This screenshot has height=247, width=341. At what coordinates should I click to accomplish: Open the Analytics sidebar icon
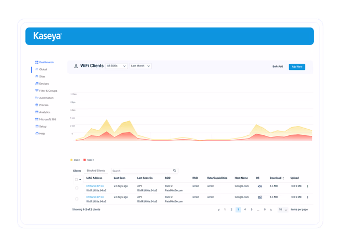37,112
